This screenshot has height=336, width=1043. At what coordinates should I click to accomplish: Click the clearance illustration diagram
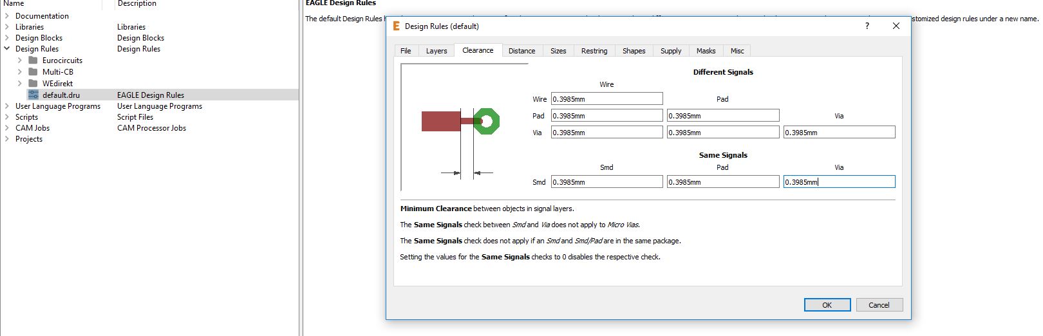coord(464,127)
